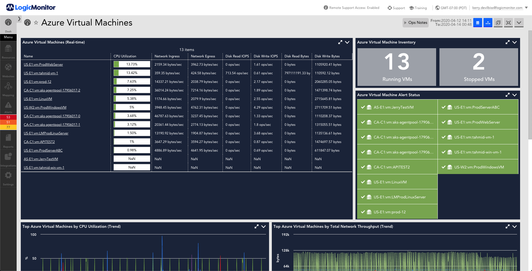
Task: Click the acknowledged checkmark on AS-E1:vm:JerryTestVM tile
Action: click(364, 107)
